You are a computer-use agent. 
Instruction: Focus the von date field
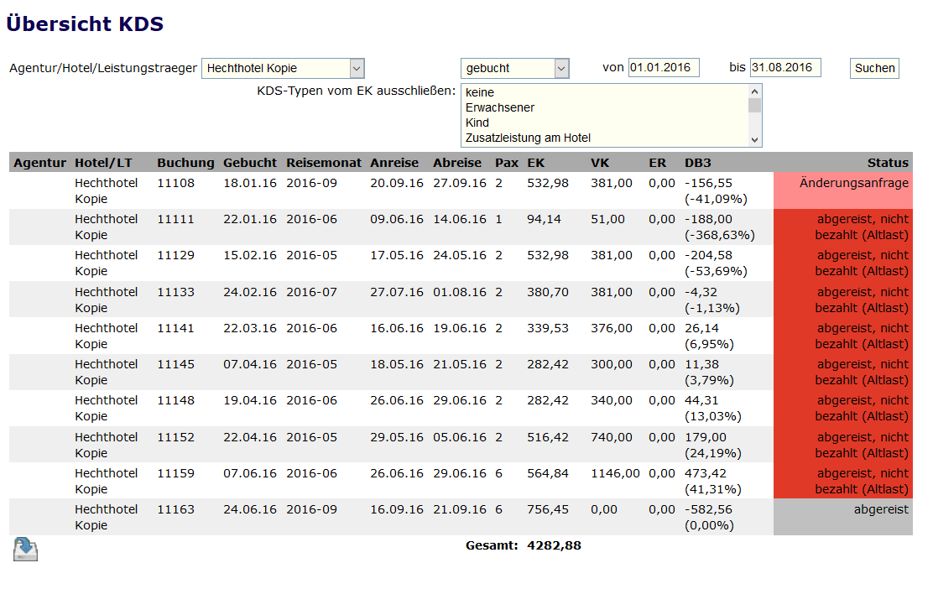663,68
